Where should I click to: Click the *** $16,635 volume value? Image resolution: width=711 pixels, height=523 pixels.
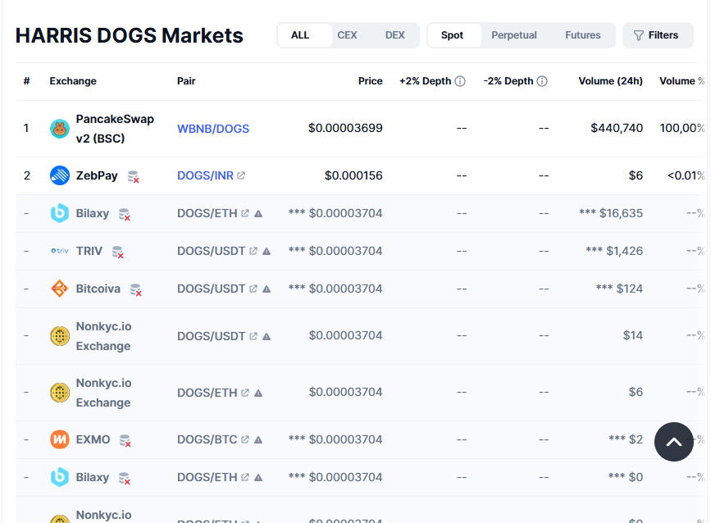[611, 213]
